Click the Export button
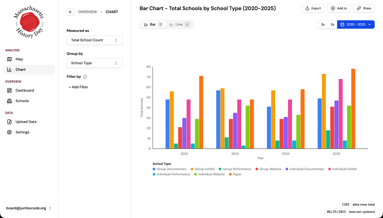Viewport: 383px width, 218px height. pyautogui.click(x=313, y=8)
